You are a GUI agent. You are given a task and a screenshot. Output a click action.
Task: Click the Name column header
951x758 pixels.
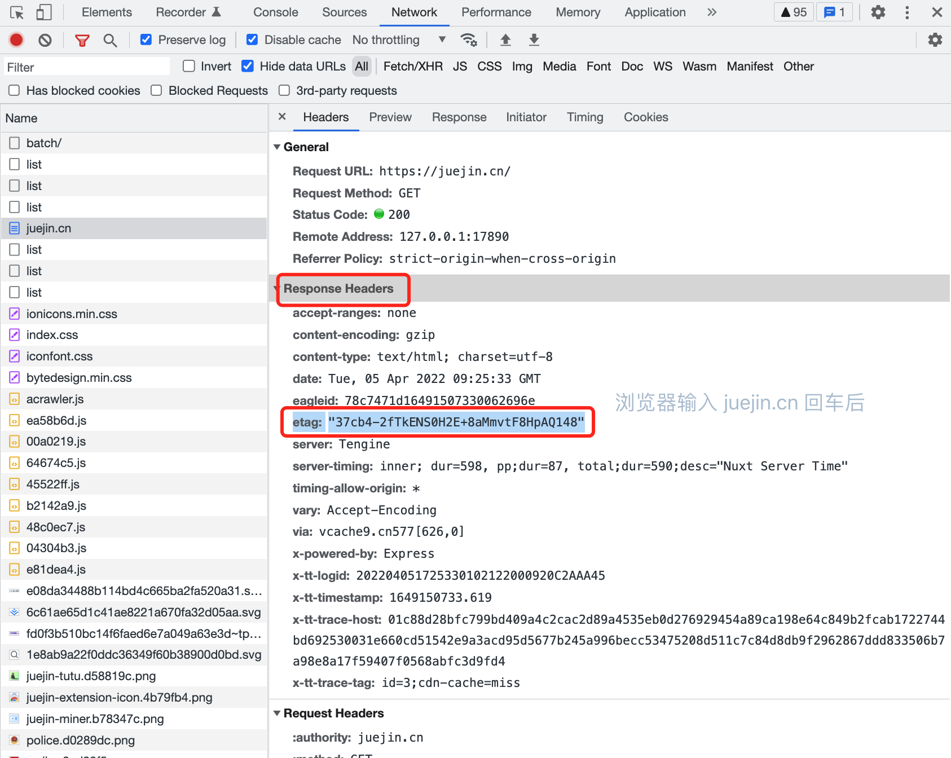pos(134,118)
